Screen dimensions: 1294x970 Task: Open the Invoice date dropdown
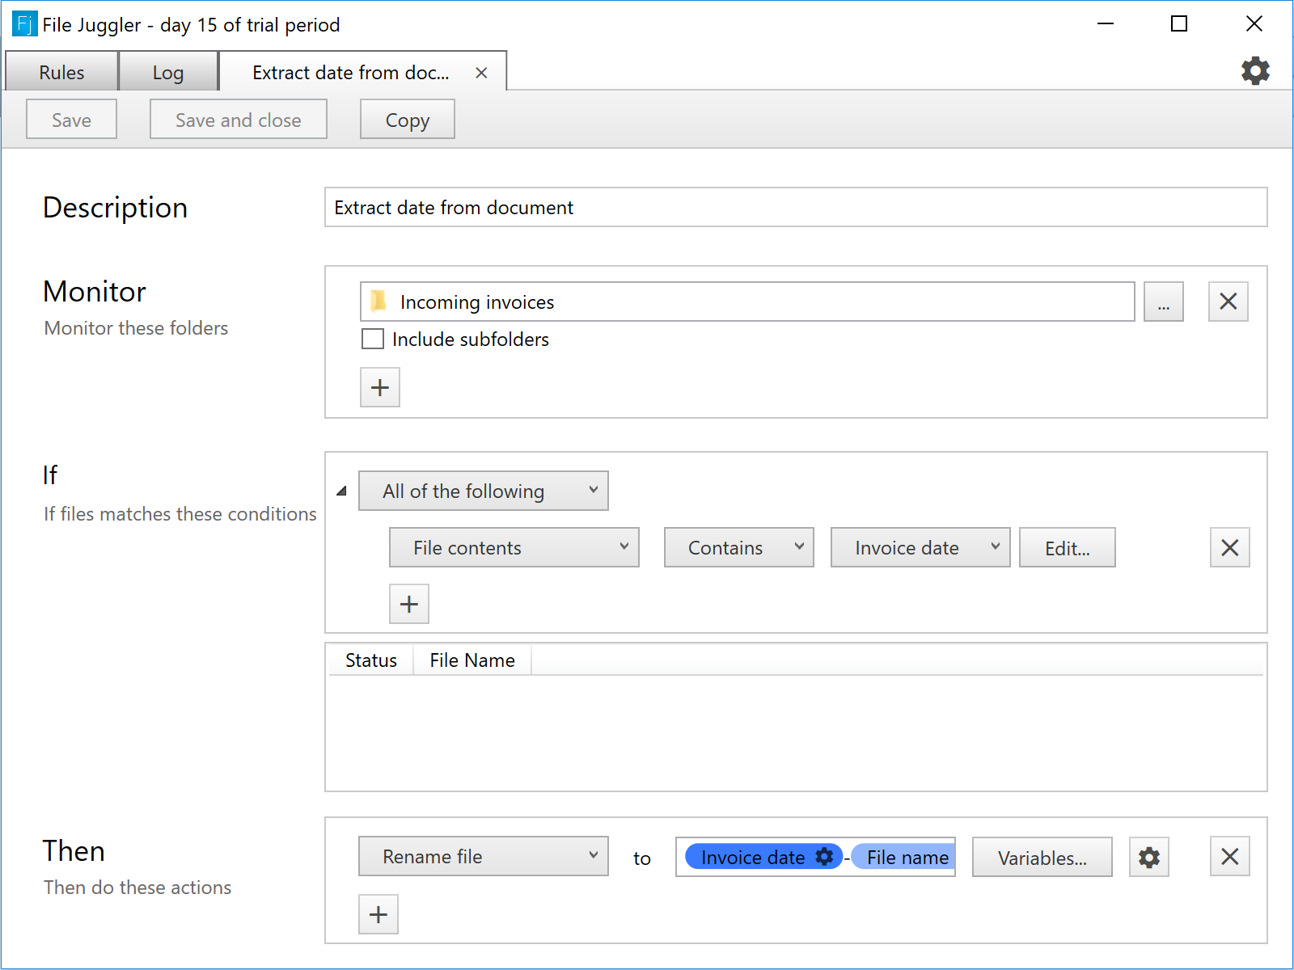pos(920,547)
